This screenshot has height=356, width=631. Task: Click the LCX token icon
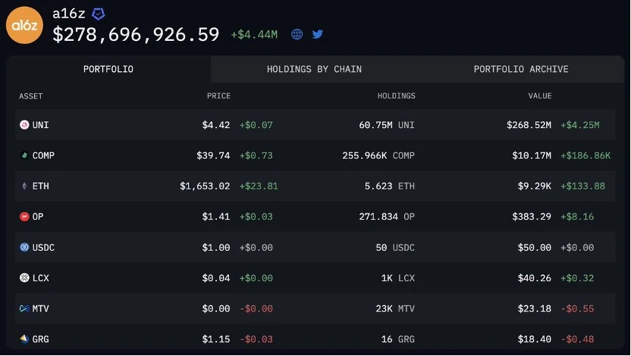(24, 278)
